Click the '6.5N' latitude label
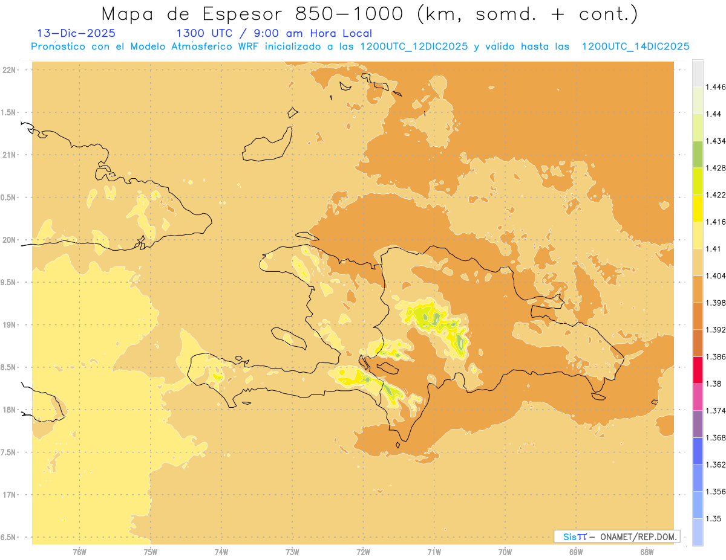This screenshot has width=726, height=560. pos(9,537)
